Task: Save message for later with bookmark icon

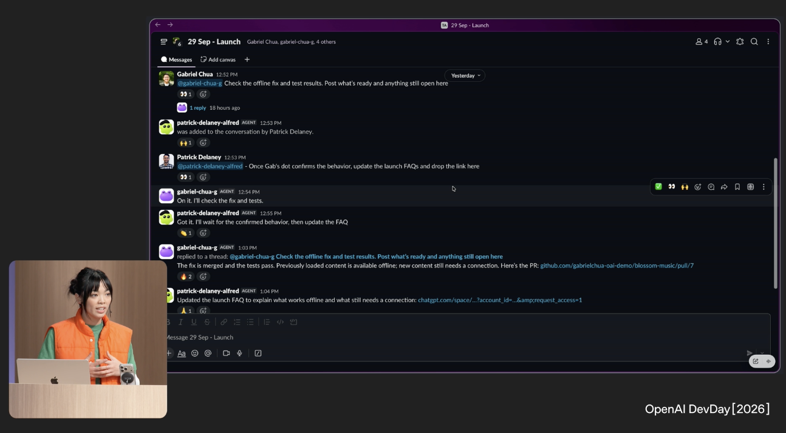Action: (737, 187)
